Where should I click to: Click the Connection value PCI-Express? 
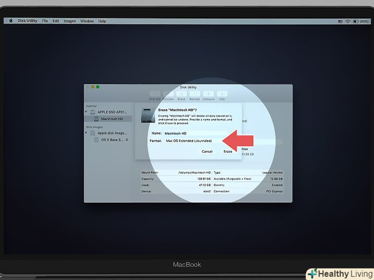(274, 191)
